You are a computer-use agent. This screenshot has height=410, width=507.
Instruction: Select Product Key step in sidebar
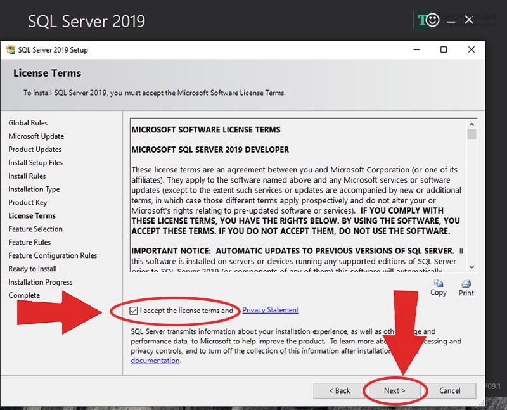28,203
